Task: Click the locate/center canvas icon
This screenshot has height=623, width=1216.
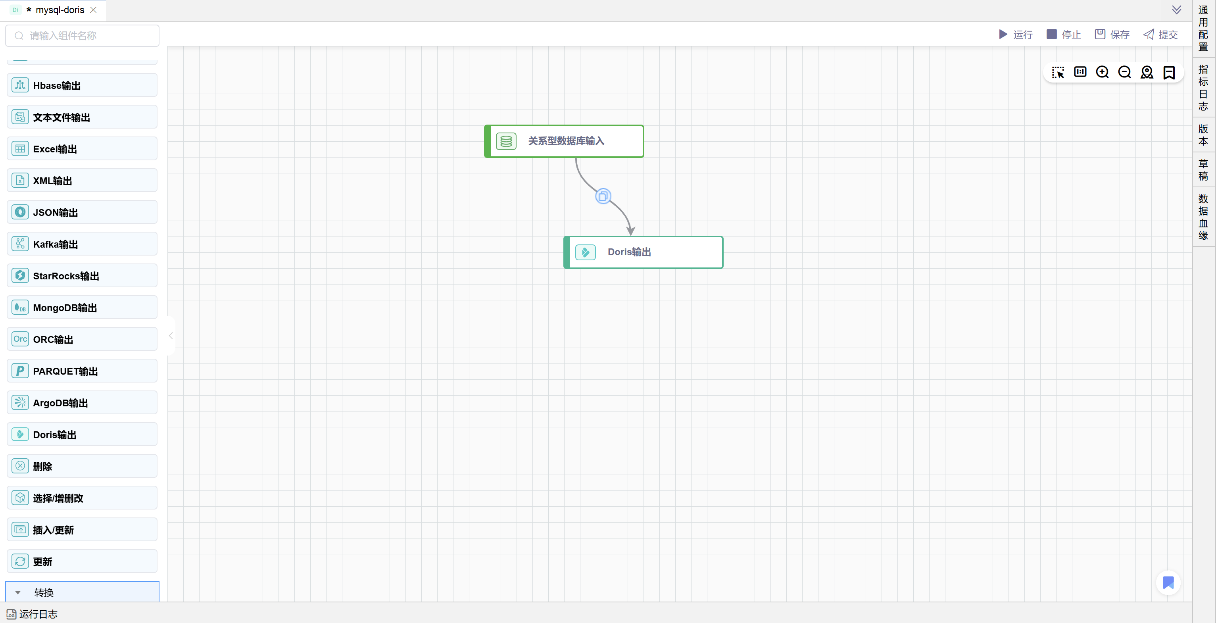Action: [x=1147, y=72]
